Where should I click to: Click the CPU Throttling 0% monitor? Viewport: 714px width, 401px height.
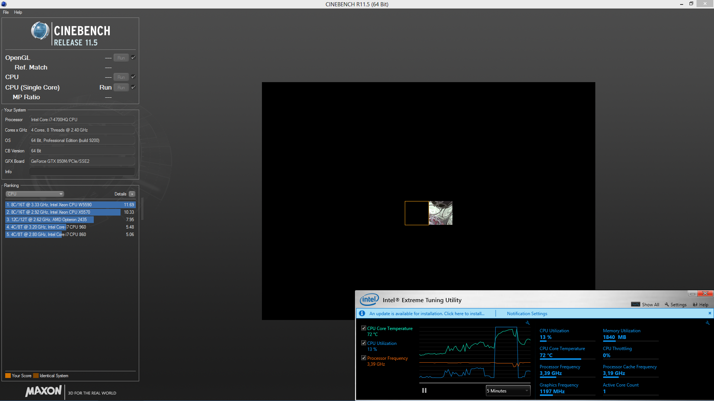pyautogui.click(x=631, y=352)
